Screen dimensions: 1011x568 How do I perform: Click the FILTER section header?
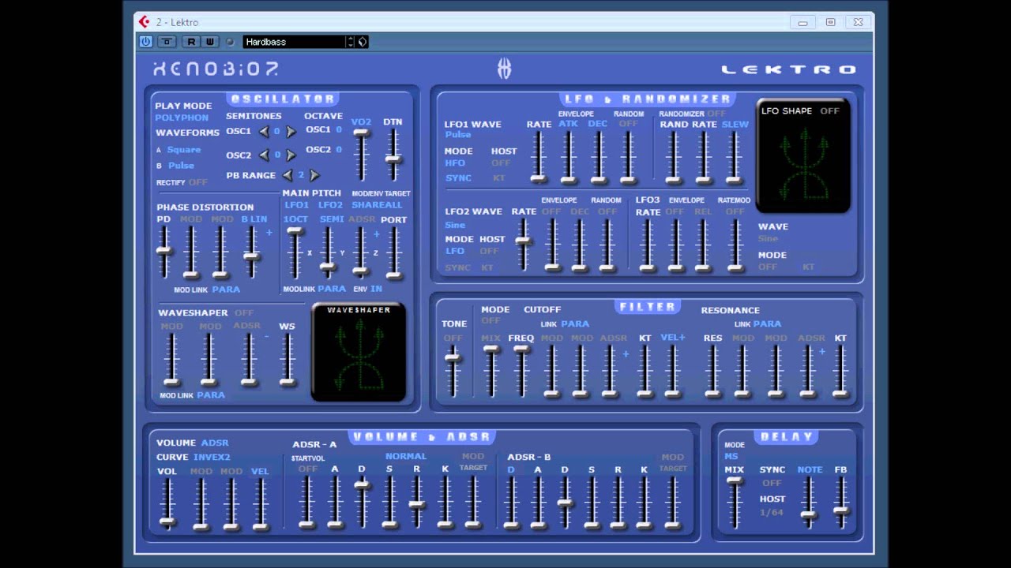point(648,306)
